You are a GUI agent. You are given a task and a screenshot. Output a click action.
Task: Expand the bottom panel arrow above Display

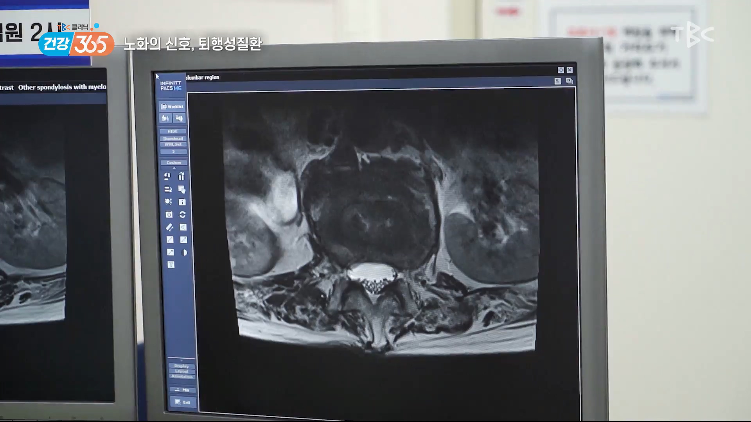pyautogui.click(x=181, y=360)
